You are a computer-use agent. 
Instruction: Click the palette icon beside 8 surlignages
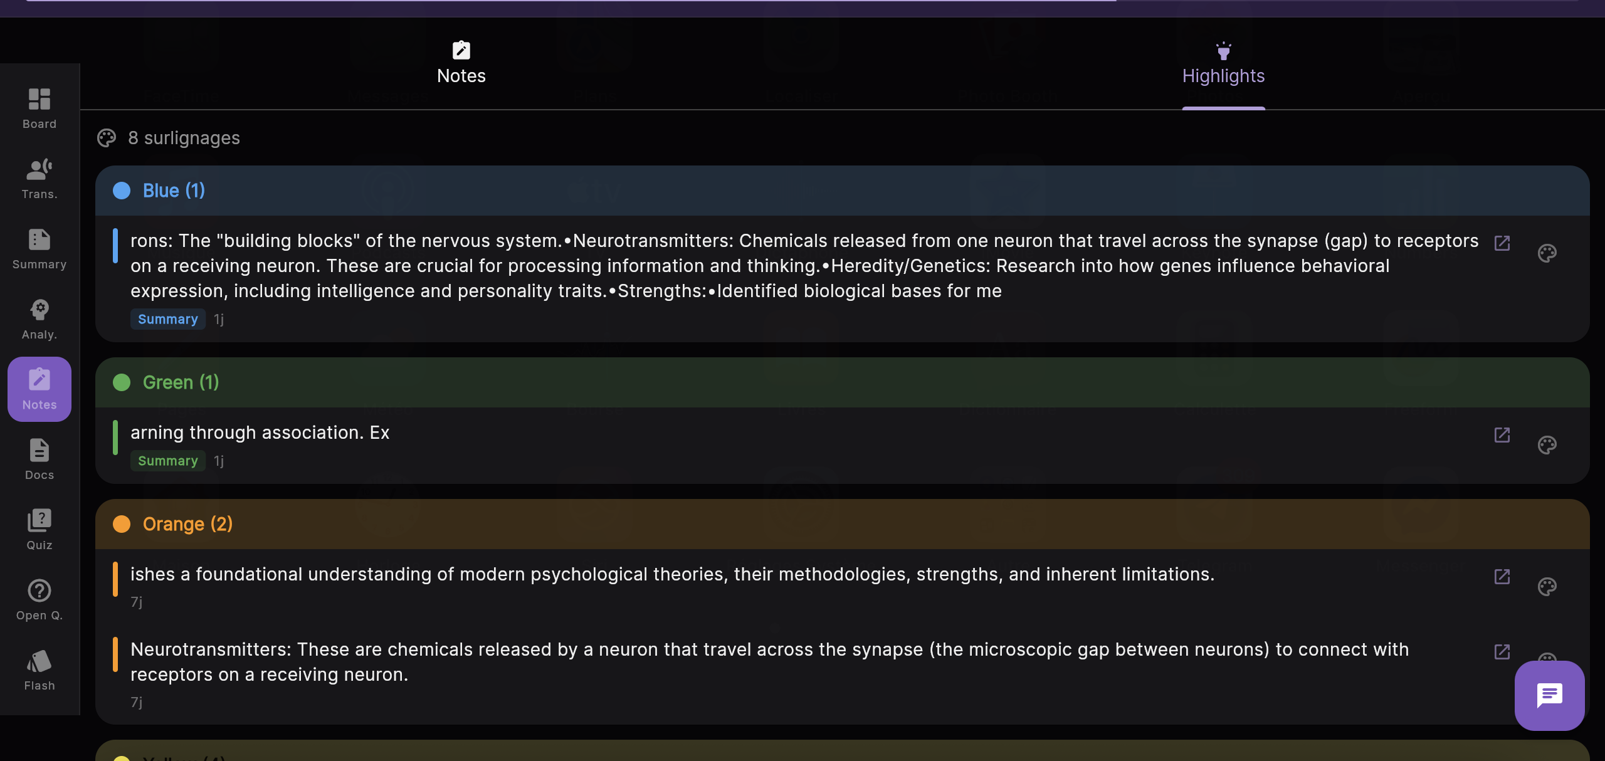(107, 138)
